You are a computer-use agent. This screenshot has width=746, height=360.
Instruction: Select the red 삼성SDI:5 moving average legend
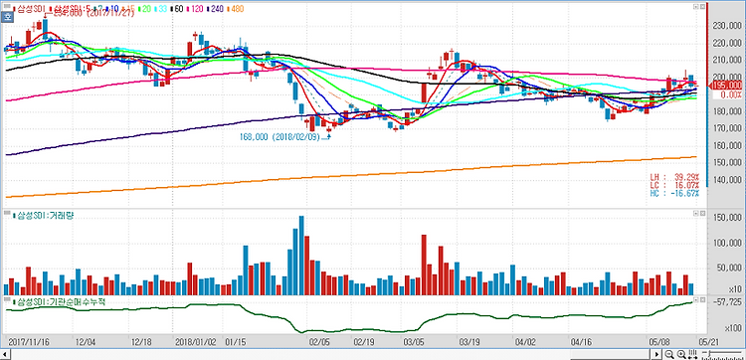[x=70, y=9]
